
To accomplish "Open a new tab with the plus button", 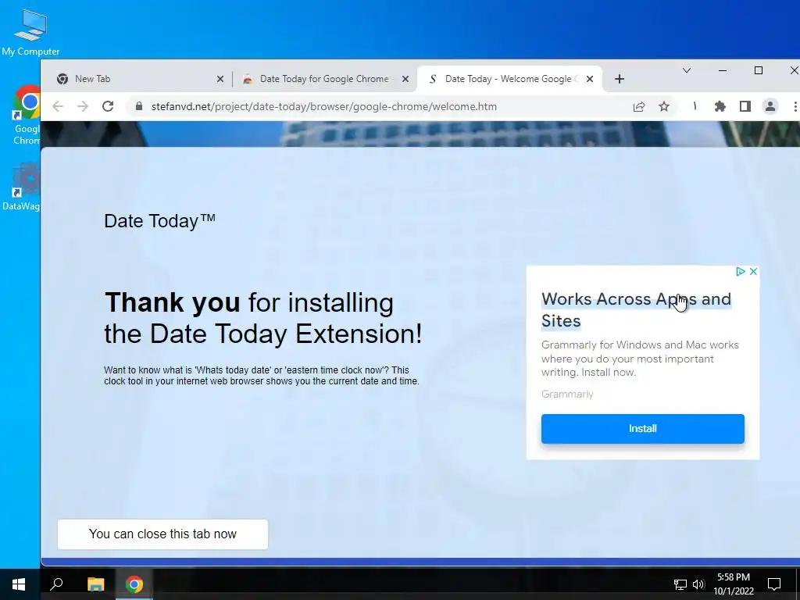I will (620, 79).
